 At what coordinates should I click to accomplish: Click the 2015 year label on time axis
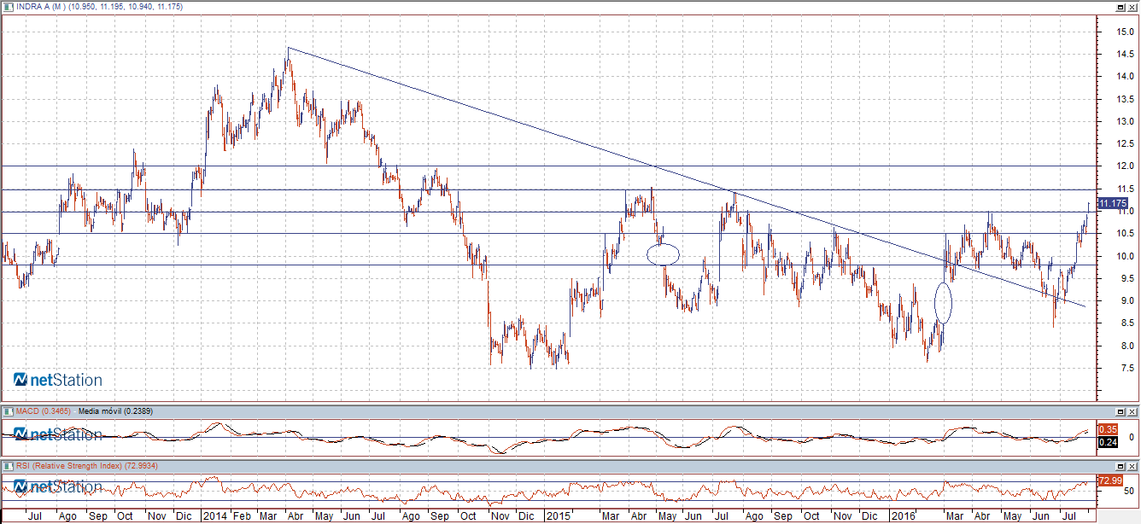coord(558,517)
